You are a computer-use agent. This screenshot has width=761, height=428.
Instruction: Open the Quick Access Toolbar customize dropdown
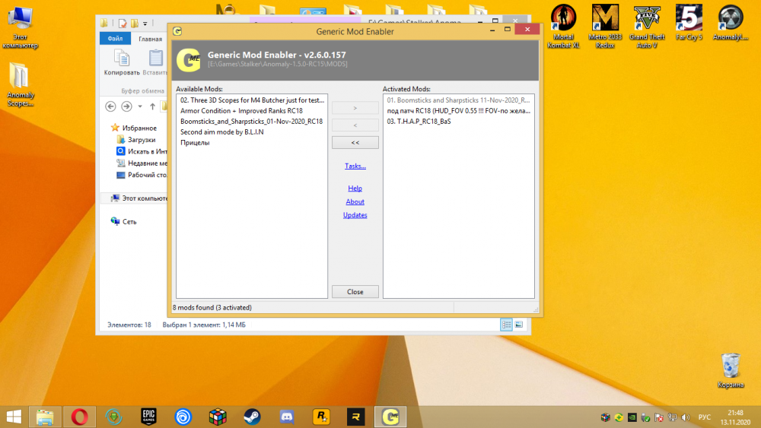(x=145, y=24)
